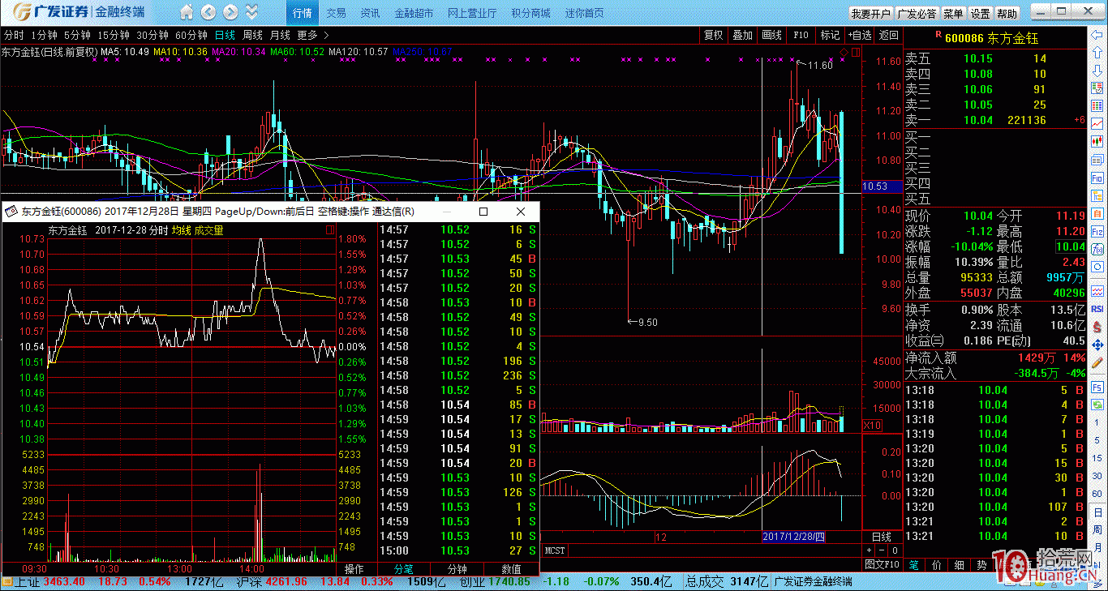Click the plus zoom button below the chart

point(870,550)
